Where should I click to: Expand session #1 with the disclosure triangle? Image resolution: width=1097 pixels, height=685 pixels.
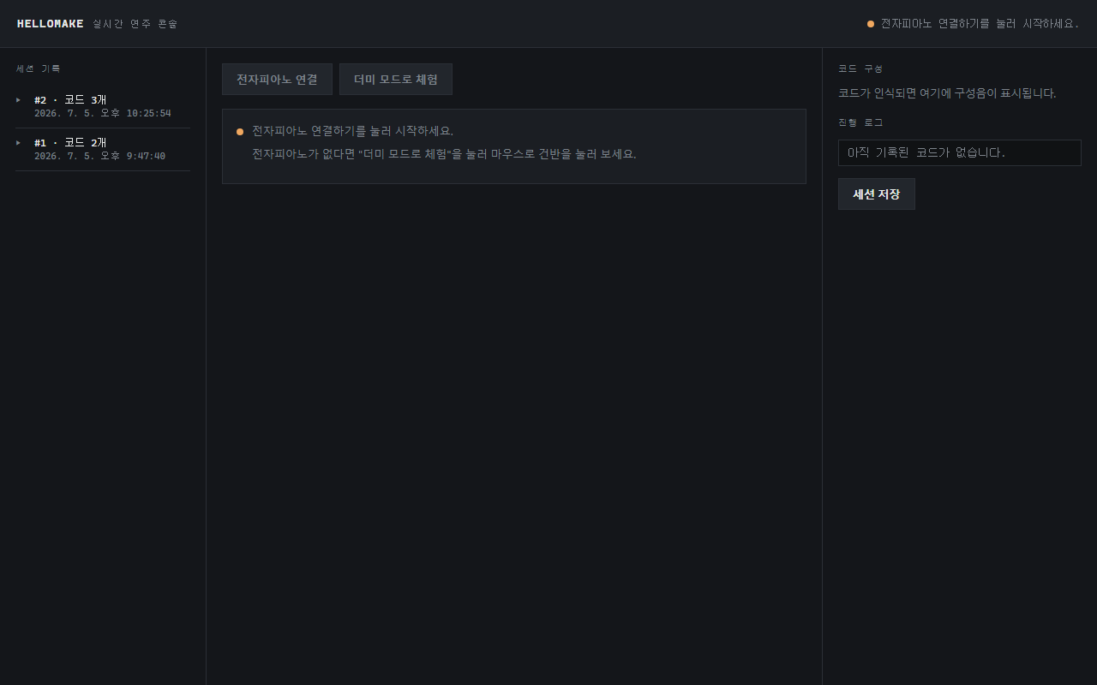click(19, 143)
